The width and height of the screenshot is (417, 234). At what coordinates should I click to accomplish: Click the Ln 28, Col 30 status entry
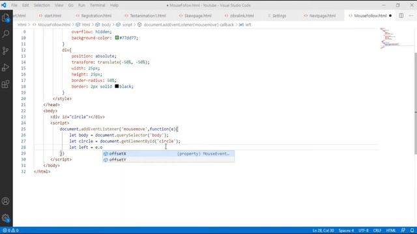[x=323, y=230]
